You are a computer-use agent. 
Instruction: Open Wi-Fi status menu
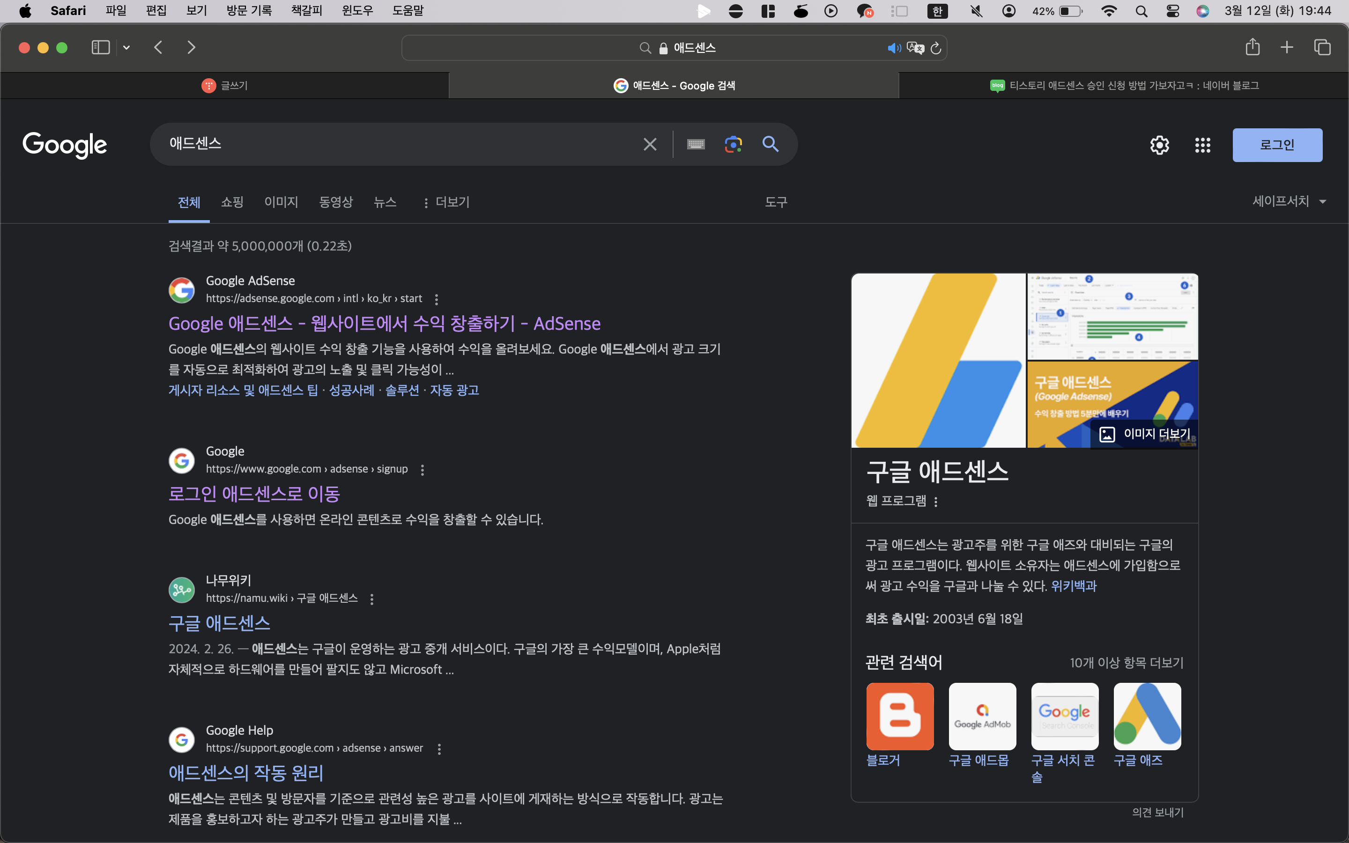1109,11
